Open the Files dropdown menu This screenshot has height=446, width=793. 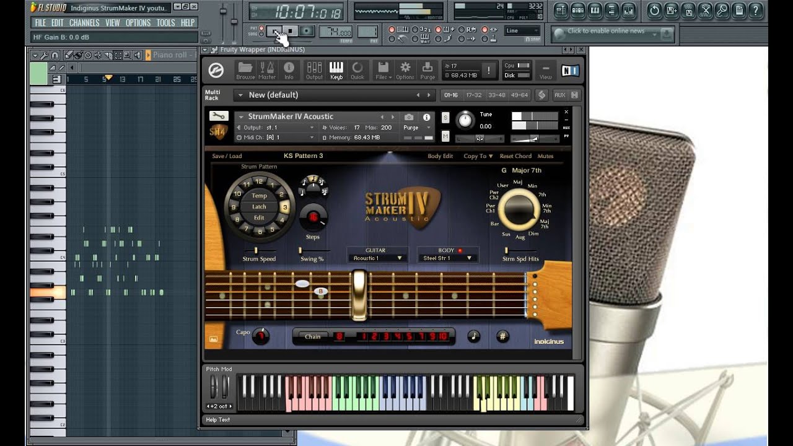(383, 71)
